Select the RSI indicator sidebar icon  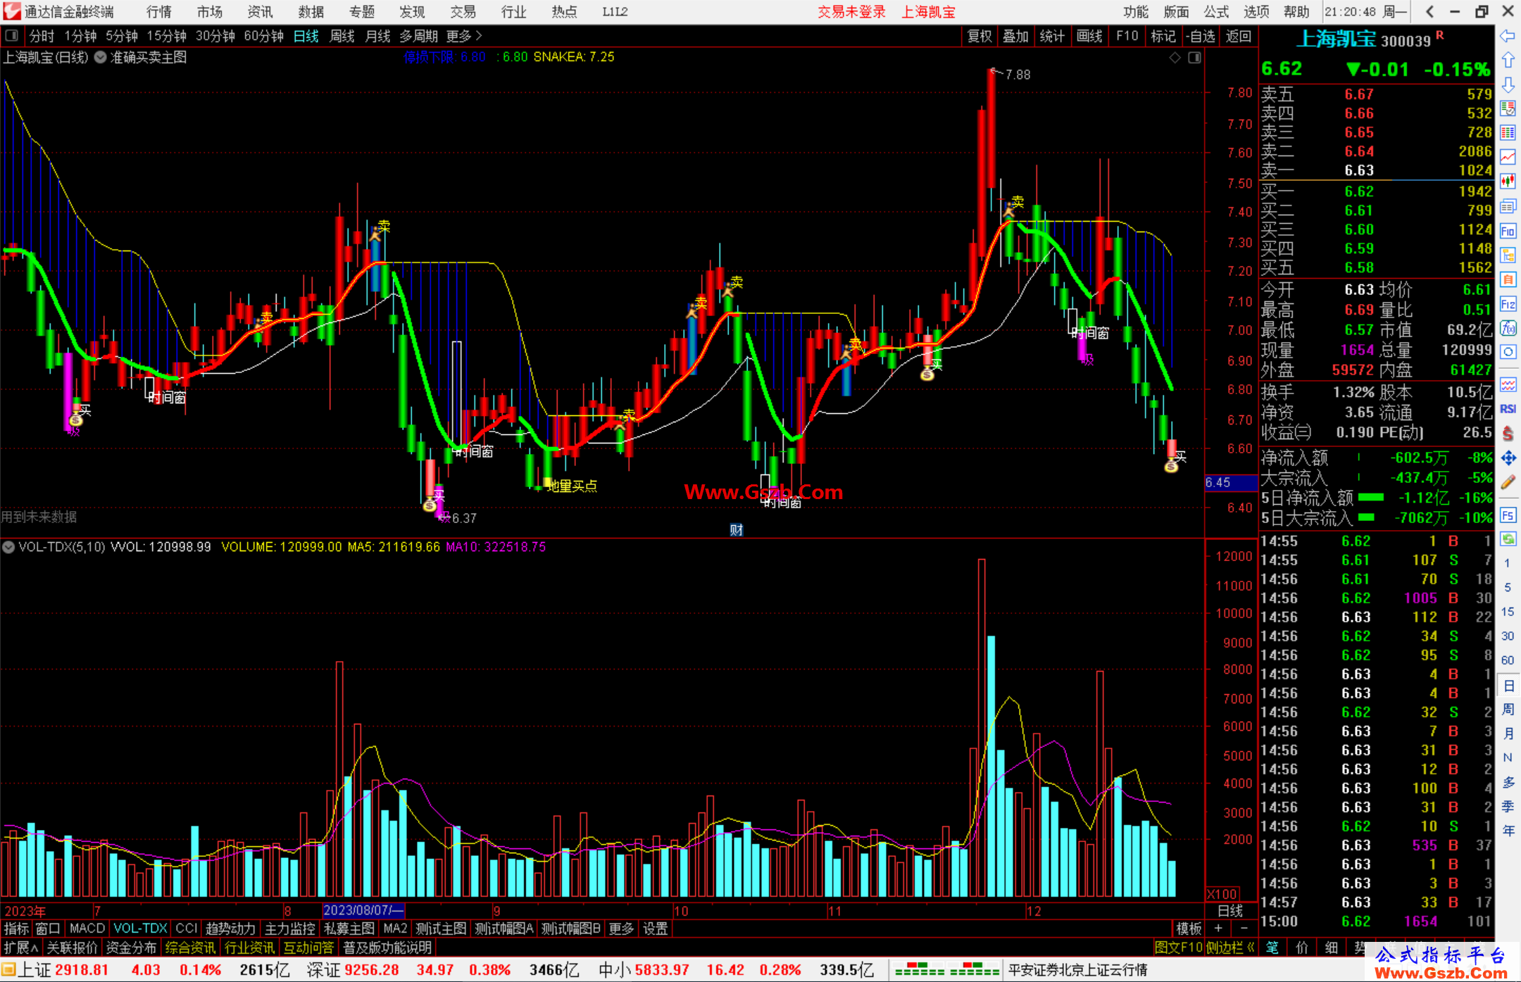pyautogui.click(x=1508, y=409)
